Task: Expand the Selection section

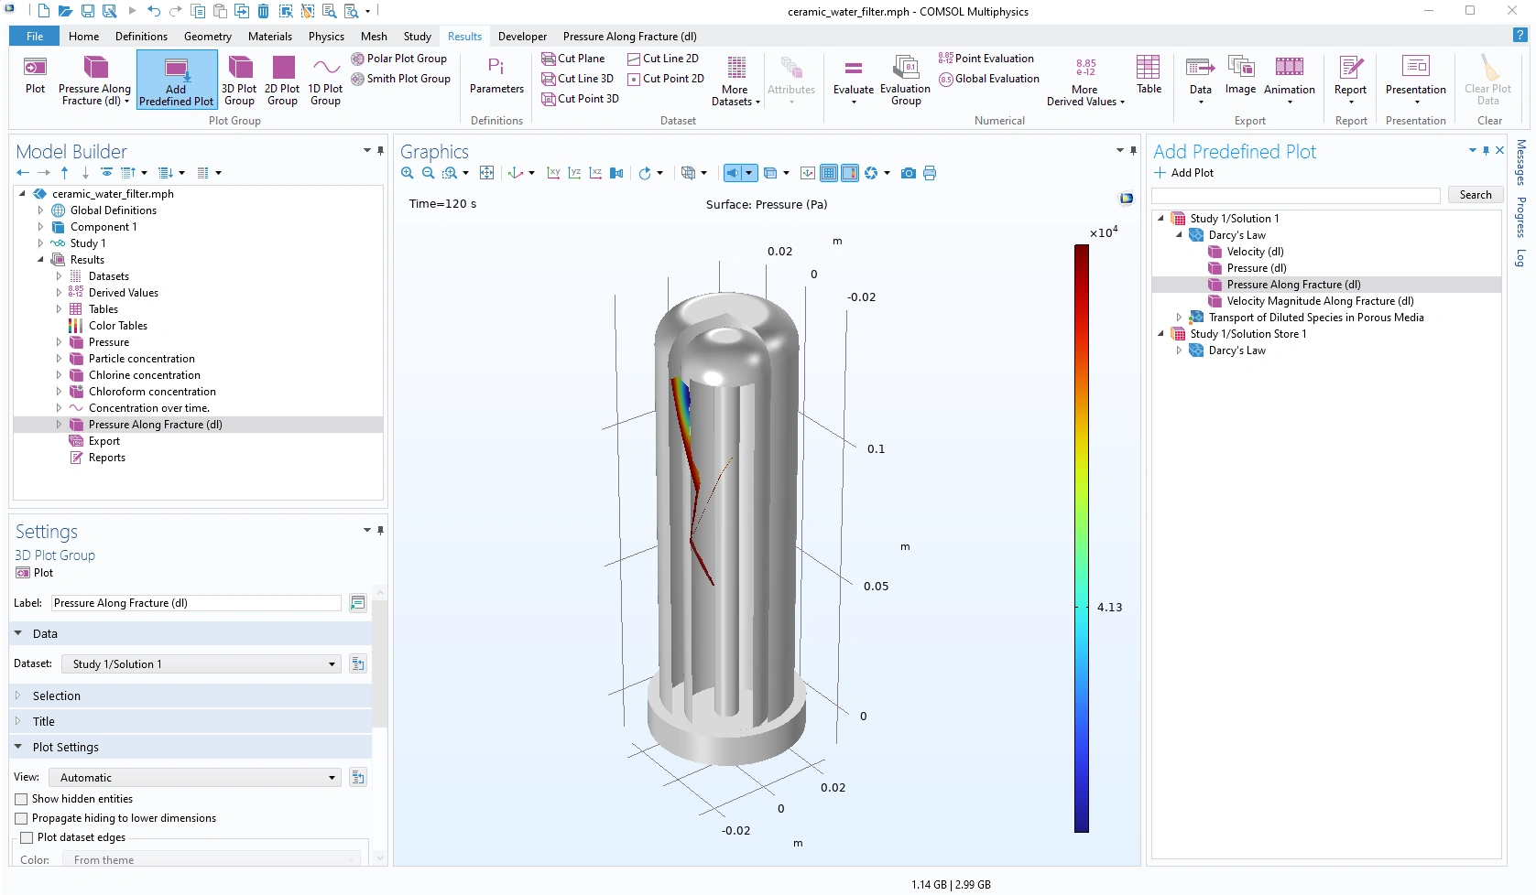Action: click(x=57, y=696)
